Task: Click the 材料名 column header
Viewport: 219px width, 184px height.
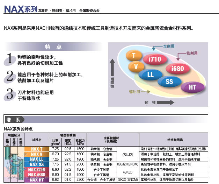Action: point(37,140)
